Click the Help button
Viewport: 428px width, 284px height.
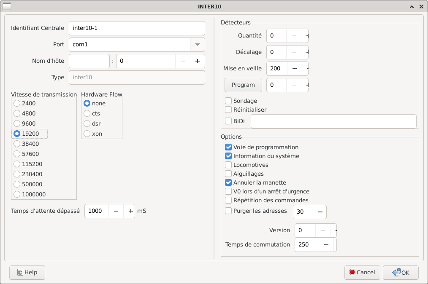click(27, 273)
